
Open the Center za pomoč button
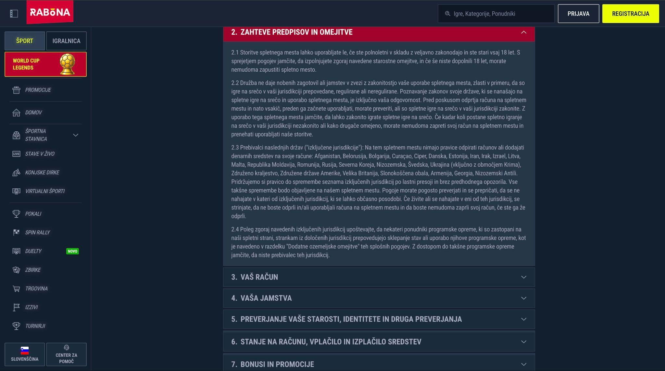click(x=67, y=354)
